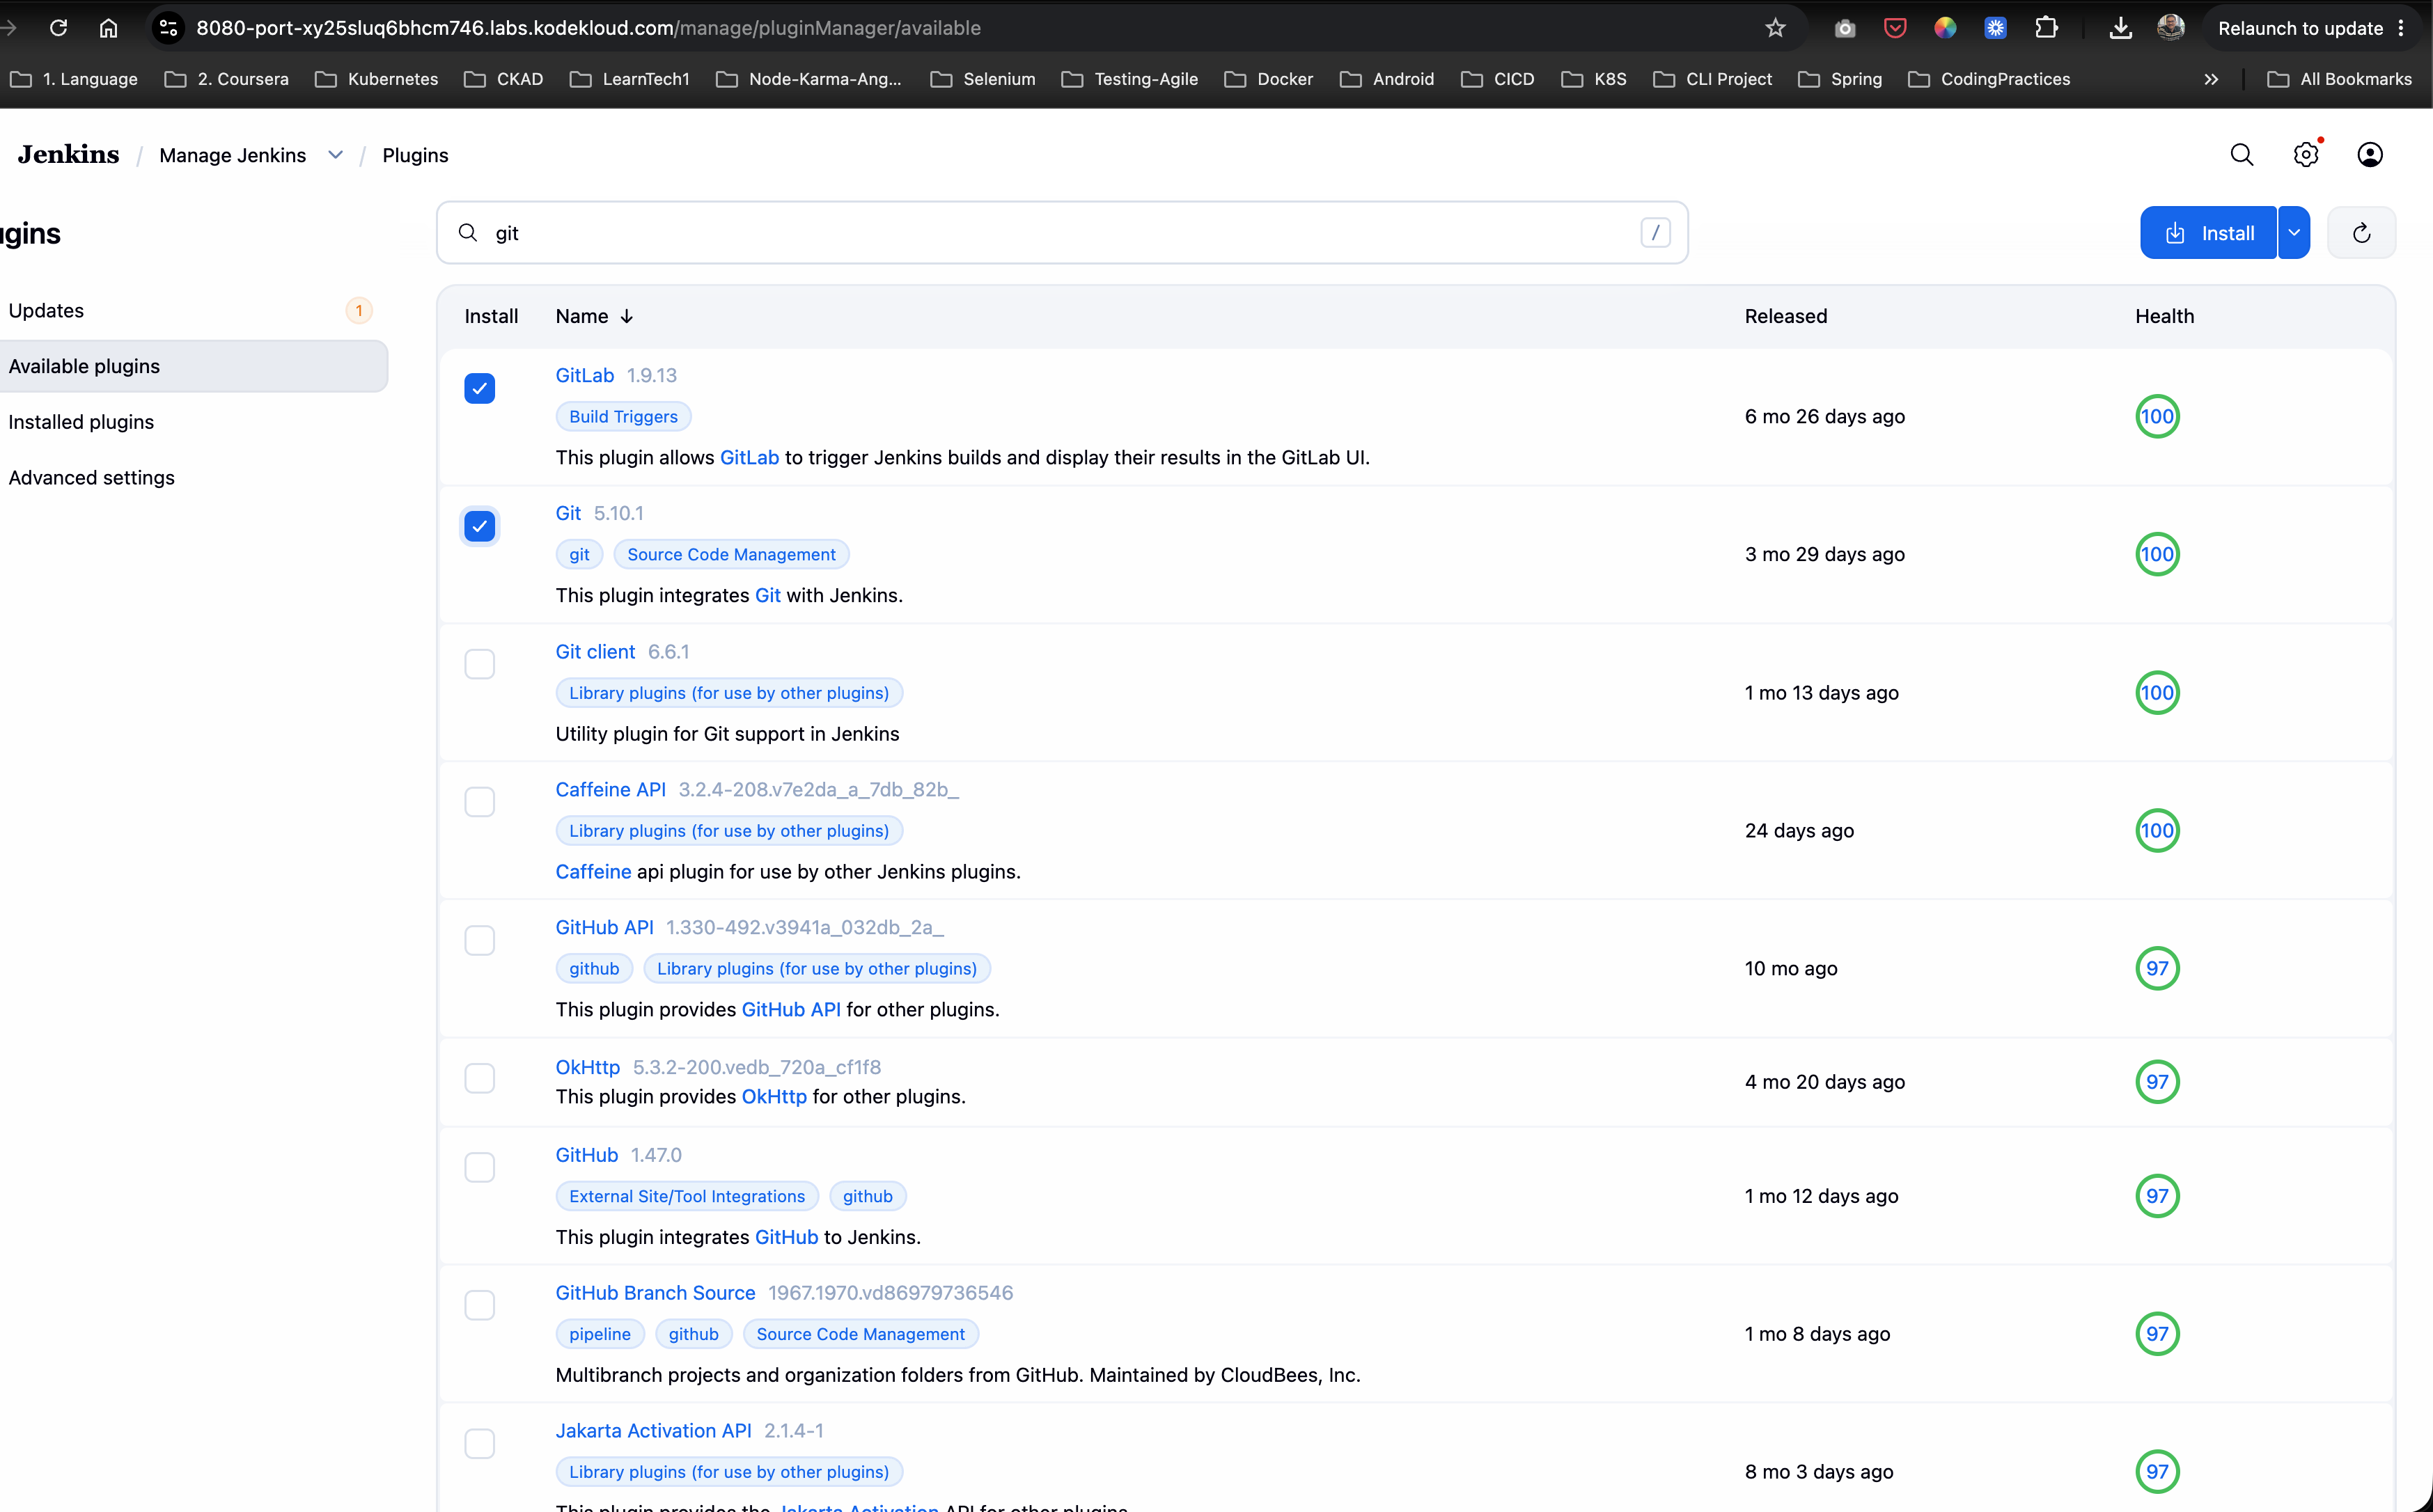Viewport: 2433px width, 1512px height.
Task: Open the browser downloads icon
Action: click(x=2120, y=28)
